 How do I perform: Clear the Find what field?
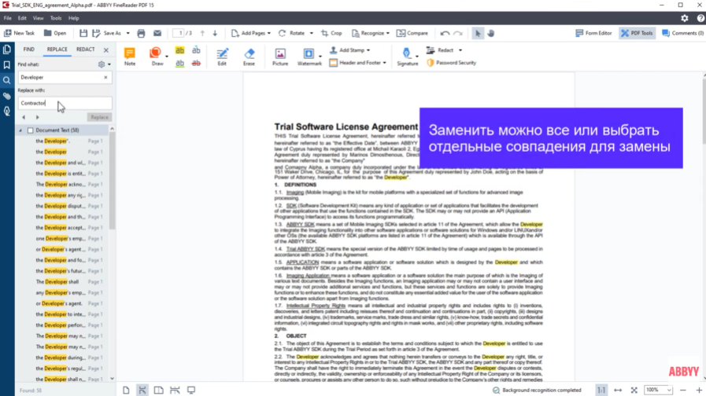click(x=105, y=77)
